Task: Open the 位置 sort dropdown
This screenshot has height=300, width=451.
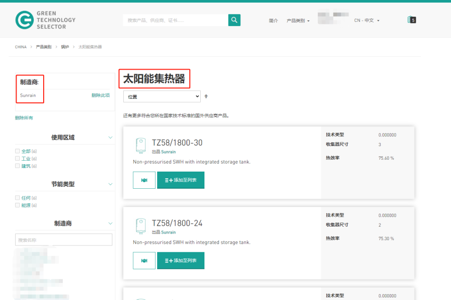Action: pos(162,96)
